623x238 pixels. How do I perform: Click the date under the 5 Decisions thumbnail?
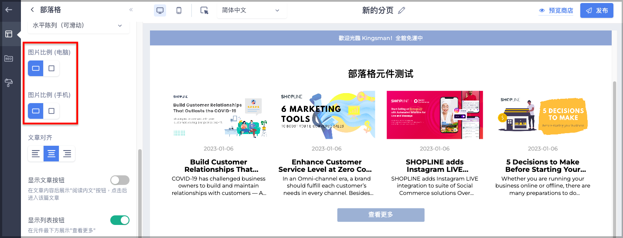coord(543,149)
